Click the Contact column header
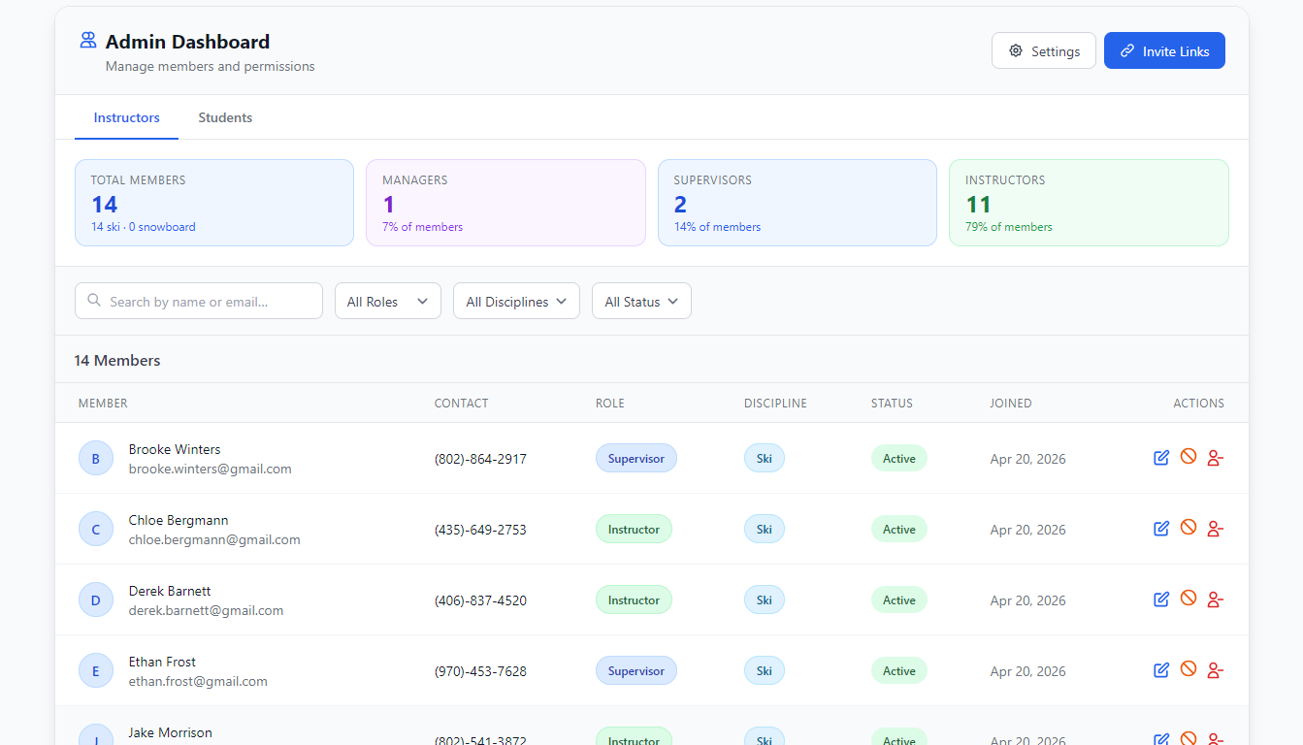The image size is (1303, 745). 461,403
